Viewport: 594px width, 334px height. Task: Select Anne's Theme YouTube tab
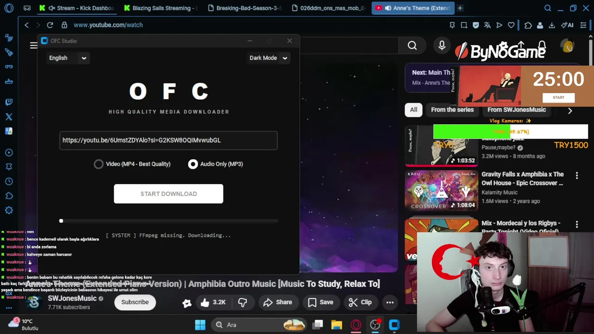point(413,8)
